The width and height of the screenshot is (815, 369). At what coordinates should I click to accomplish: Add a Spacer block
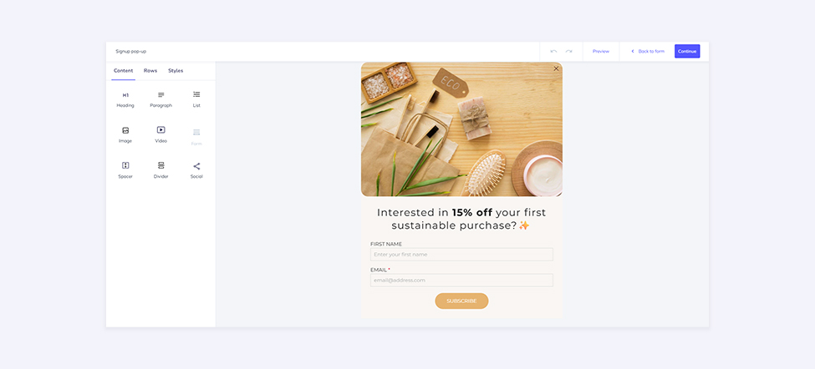click(125, 170)
